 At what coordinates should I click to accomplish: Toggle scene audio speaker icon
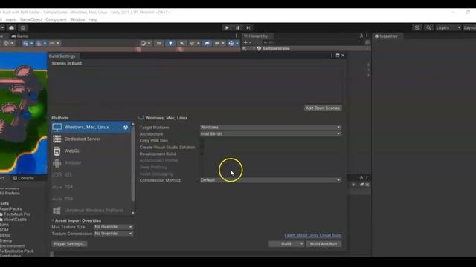(x=181, y=43)
